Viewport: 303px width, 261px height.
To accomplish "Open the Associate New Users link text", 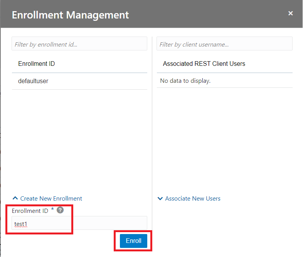I will [x=193, y=199].
